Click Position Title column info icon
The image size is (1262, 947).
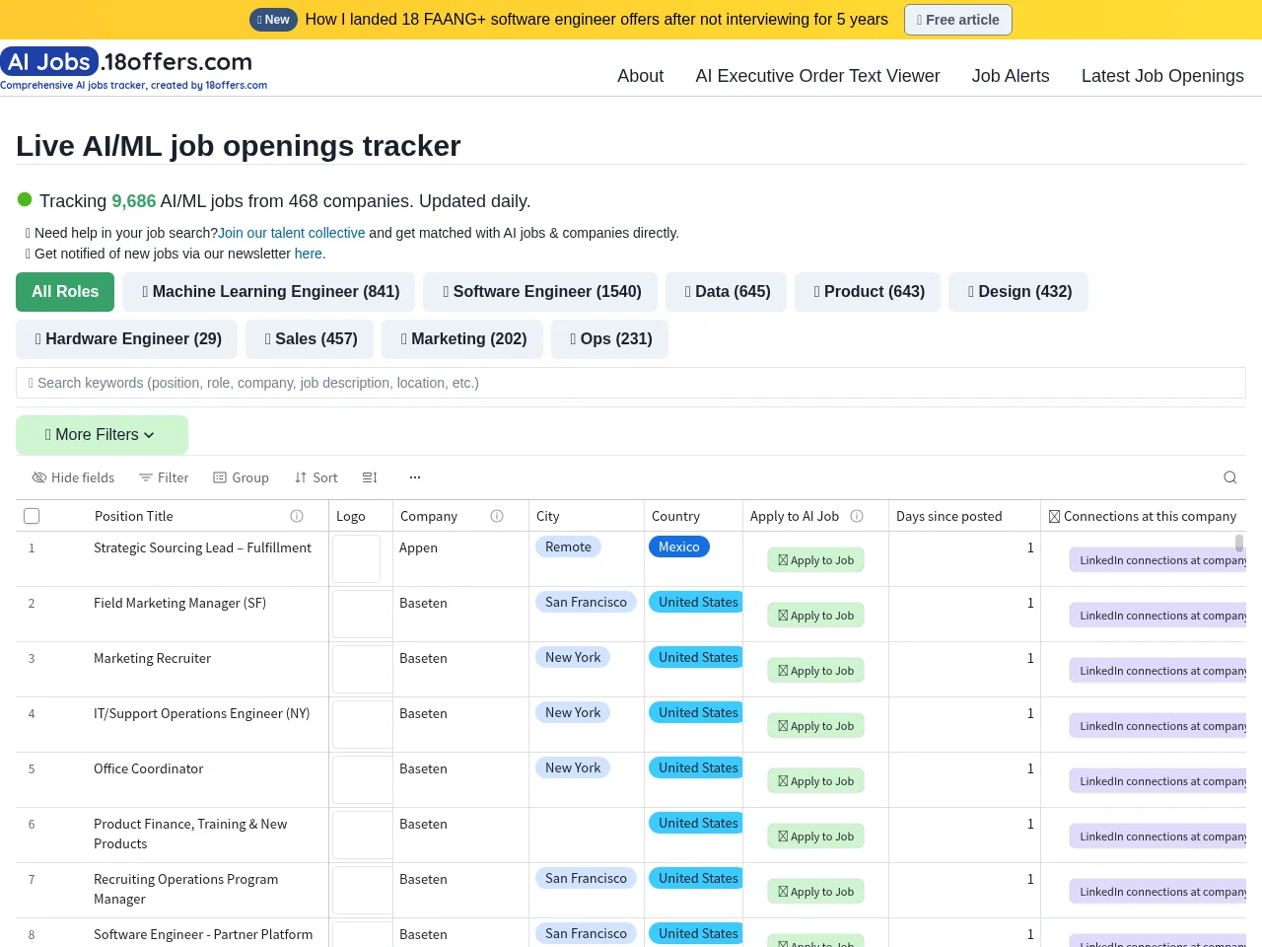click(297, 516)
